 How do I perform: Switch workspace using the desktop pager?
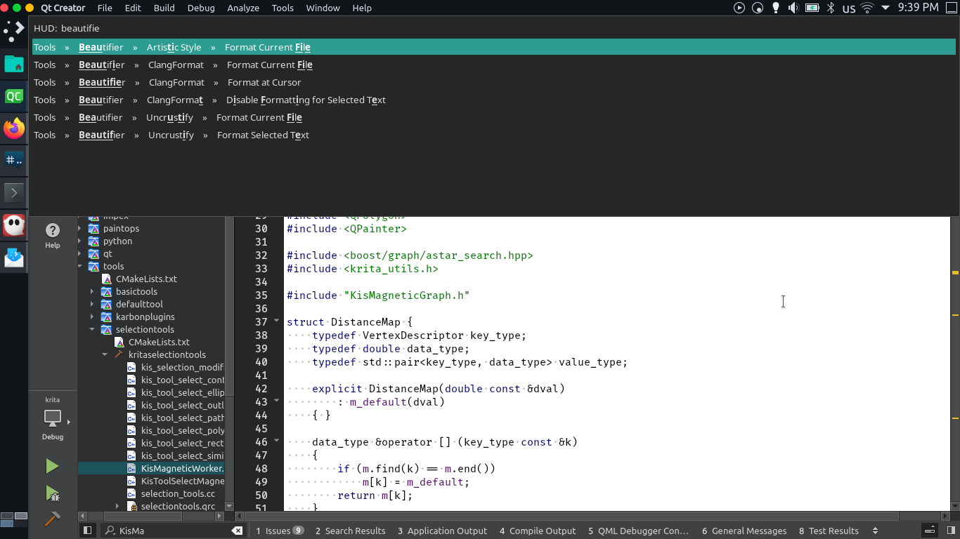coord(14,519)
